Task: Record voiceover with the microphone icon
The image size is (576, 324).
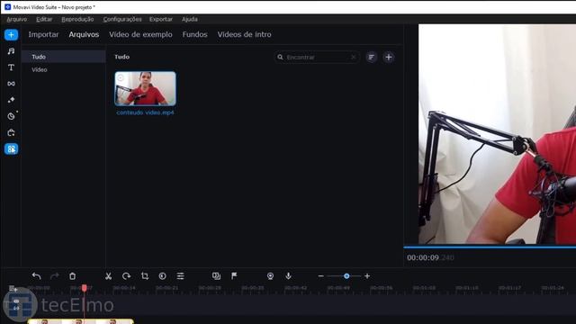Action: [x=288, y=276]
